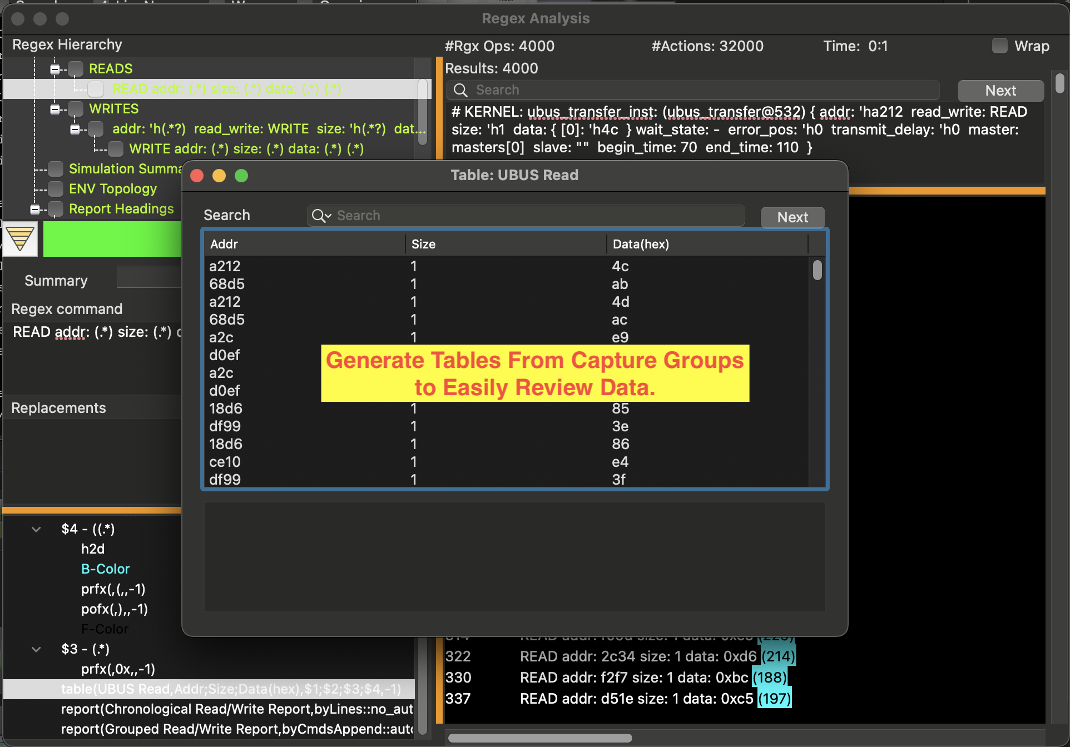Screen dimensions: 1070x747
Task: Collapse the addr read_write WRITE node
Action: coord(75,130)
